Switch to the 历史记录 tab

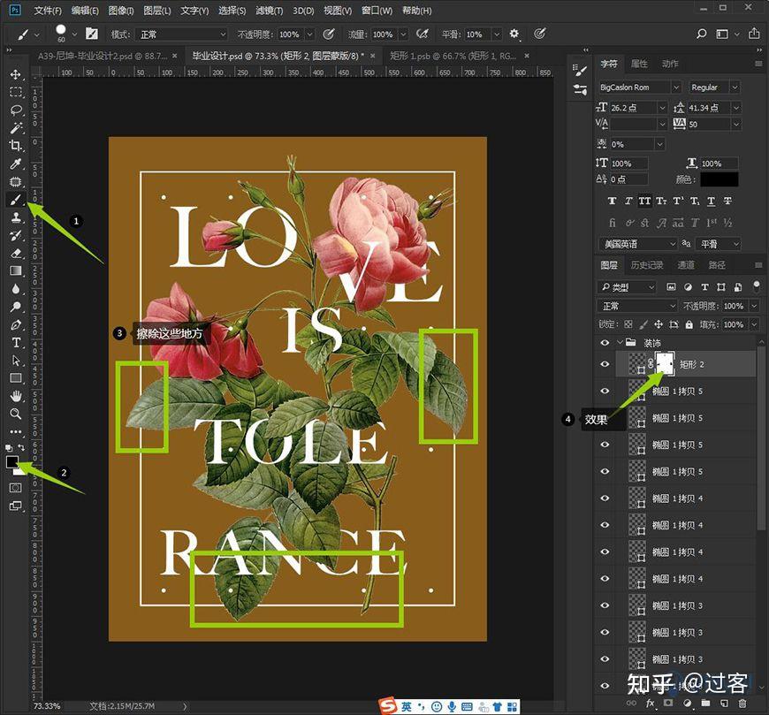pos(647,265)
